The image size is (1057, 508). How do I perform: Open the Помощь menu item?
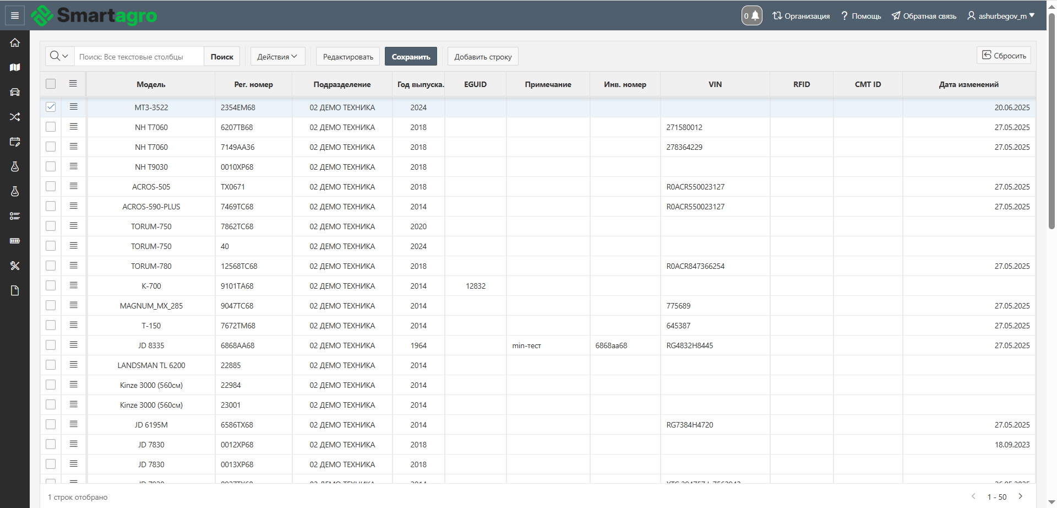[860, 16]
